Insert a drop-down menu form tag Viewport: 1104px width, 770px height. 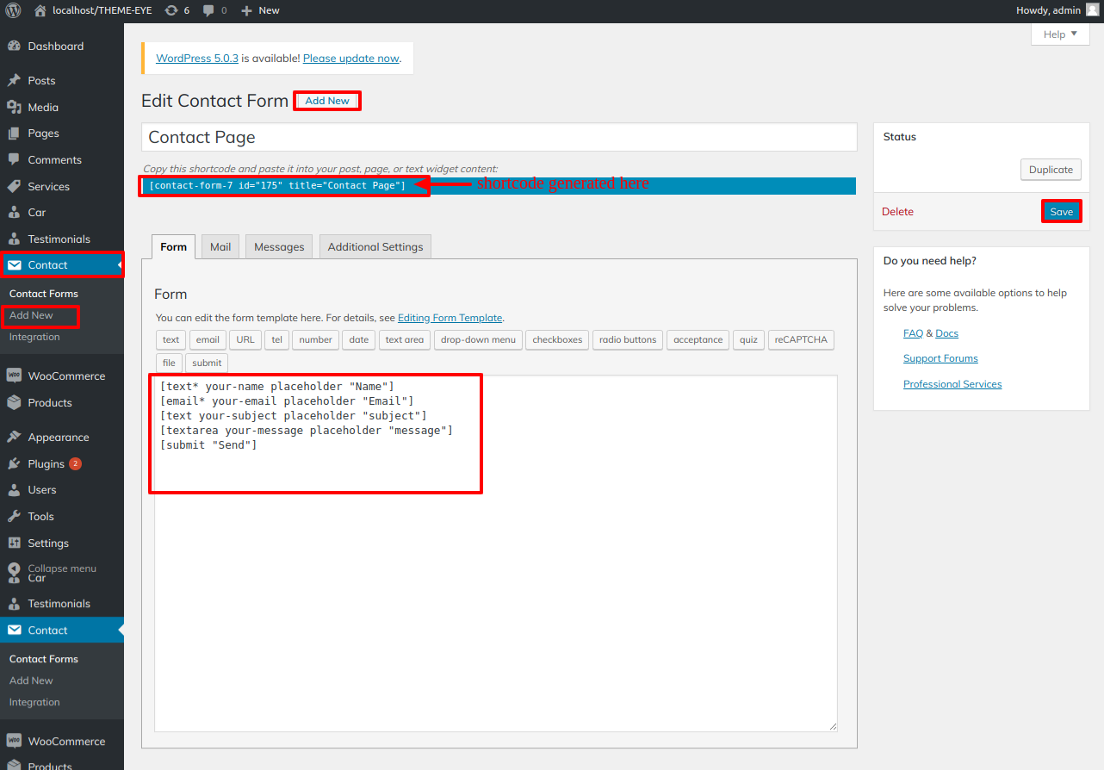click(x=478, y=340)
